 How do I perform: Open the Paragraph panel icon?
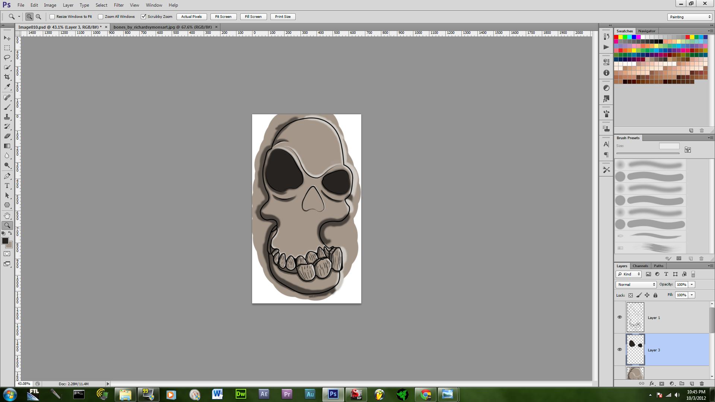(x=606, y=155)
